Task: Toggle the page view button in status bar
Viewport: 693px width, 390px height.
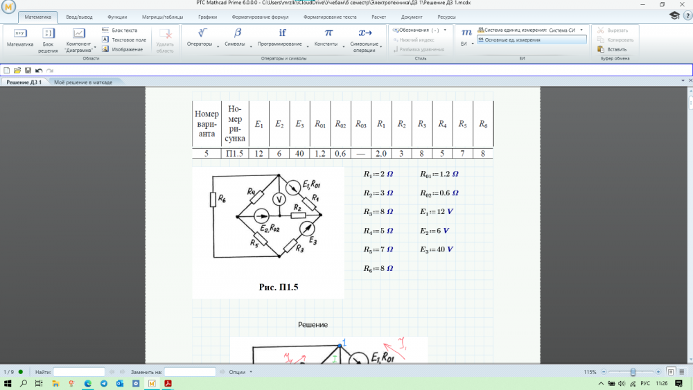Action: coord(670,372)
